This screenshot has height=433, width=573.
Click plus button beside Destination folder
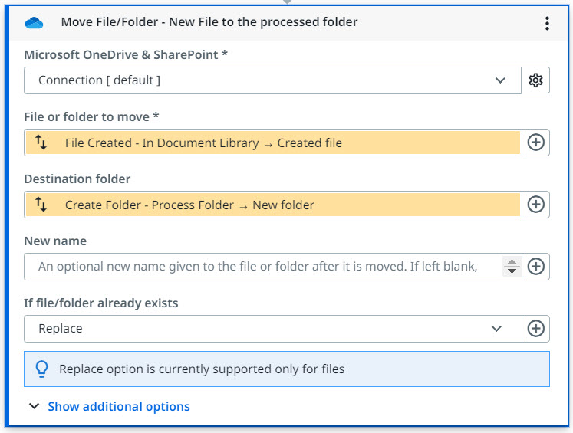(x=535, y=205)
